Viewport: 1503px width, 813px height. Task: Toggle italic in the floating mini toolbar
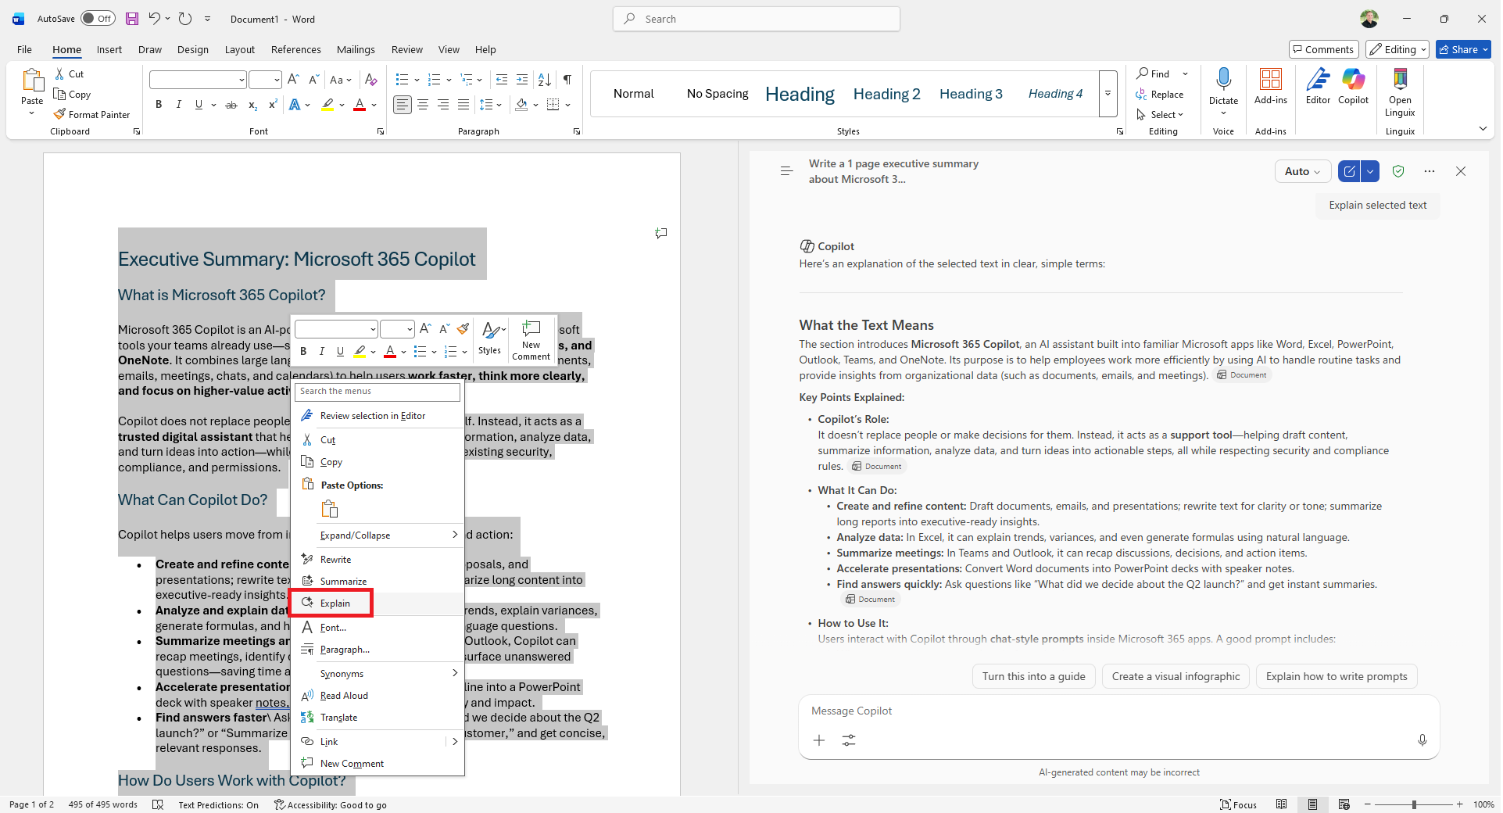click(x=321, y=352)
